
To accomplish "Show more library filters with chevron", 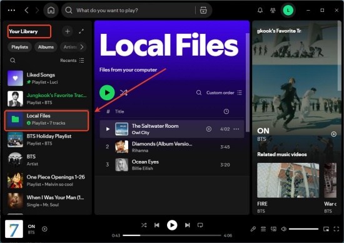I will [x=82, y=47].
